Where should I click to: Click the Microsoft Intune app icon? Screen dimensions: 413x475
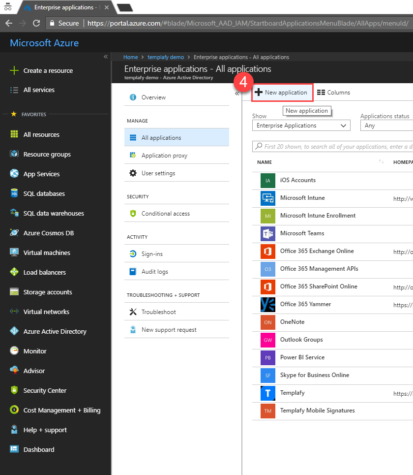268,198
